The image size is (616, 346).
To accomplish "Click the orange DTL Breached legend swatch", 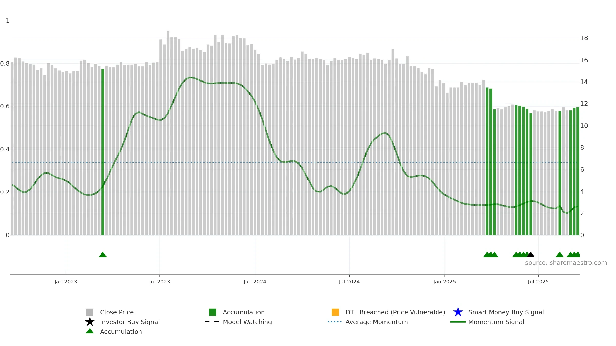I will click(x=335, y=312).
